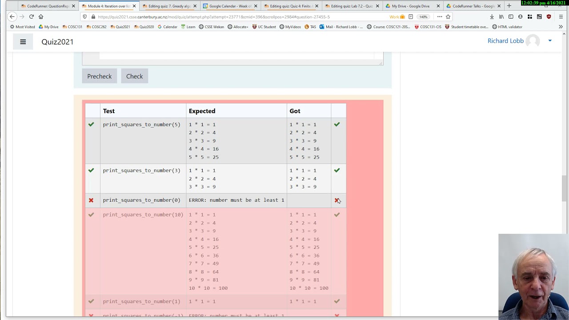This screenshot has width=569, height=320.
Task: Open UC Student bookmark
Action: (x=264, y=27)
